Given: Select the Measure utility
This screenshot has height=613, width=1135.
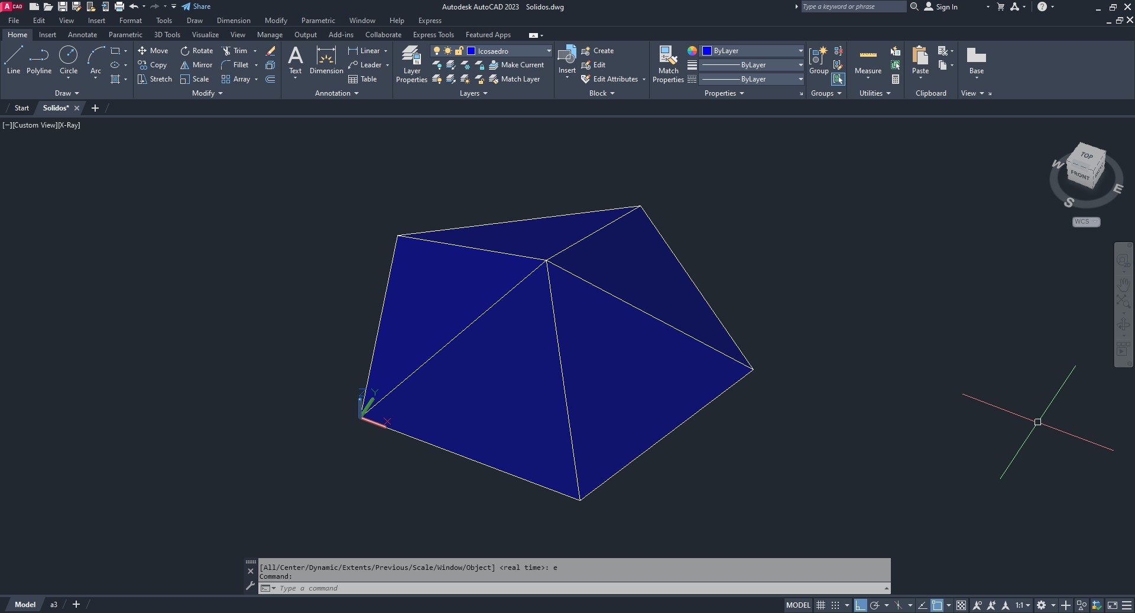Looking at the screenshot, I should [868, 61].
